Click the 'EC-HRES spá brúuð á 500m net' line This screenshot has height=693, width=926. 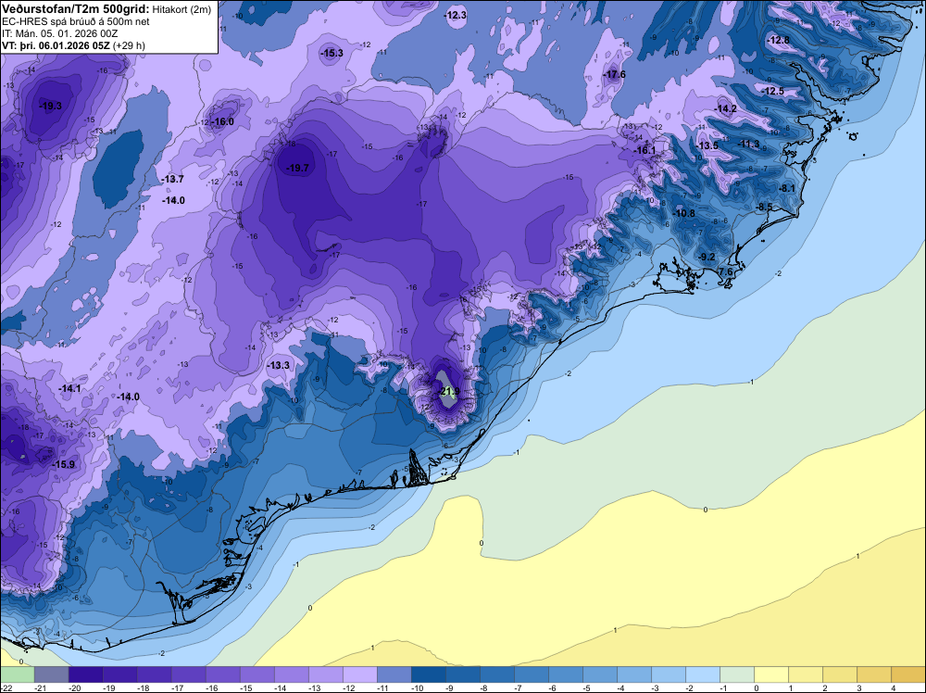pos(76,21)
